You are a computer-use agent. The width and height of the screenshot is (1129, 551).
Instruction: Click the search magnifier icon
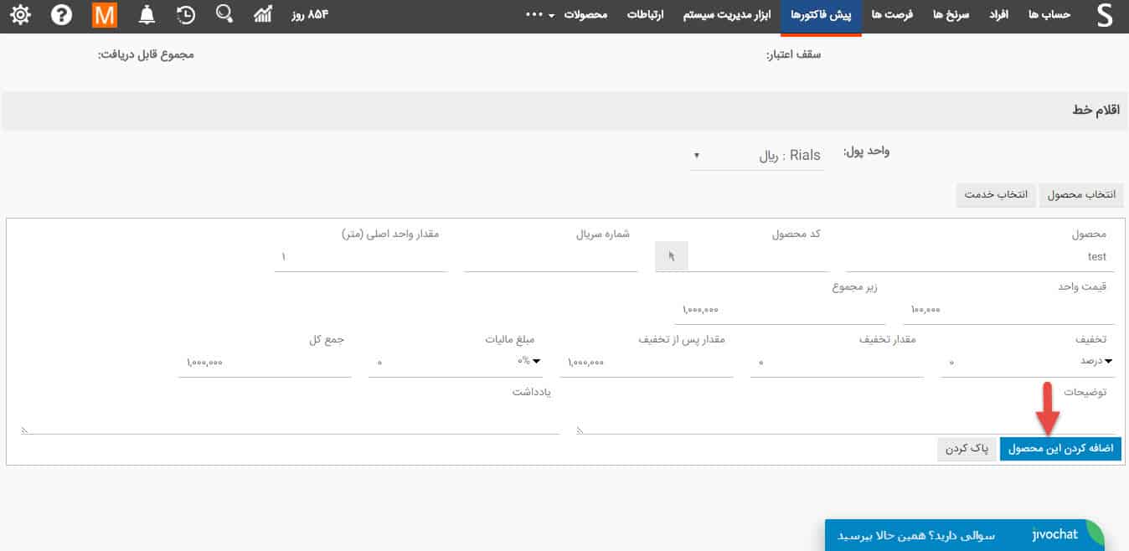(x=224, y=14)
